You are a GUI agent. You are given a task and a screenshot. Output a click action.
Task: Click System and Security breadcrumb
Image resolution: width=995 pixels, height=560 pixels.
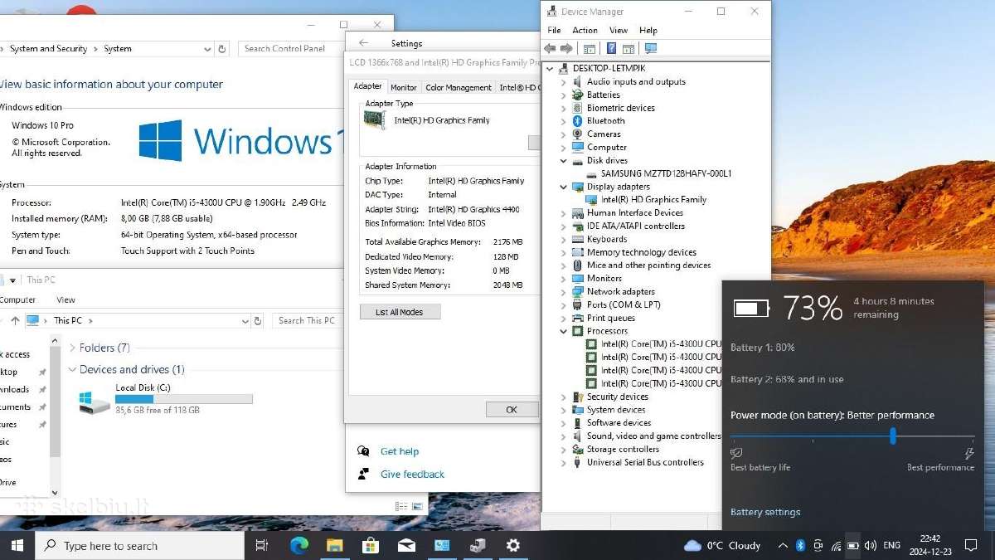(x=48, y=49)
